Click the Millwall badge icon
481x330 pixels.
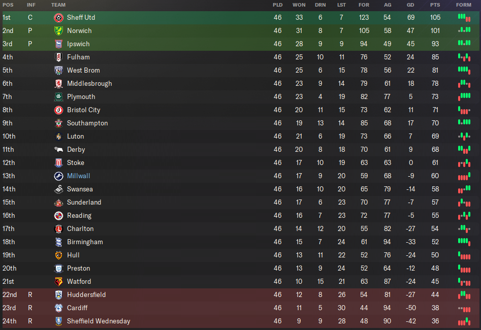coord(58,176)
